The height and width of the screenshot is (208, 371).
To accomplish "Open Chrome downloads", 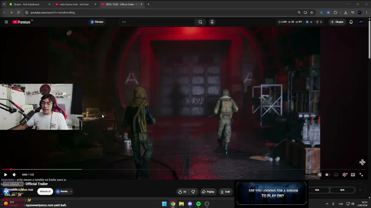I will (x=345, y=12).
